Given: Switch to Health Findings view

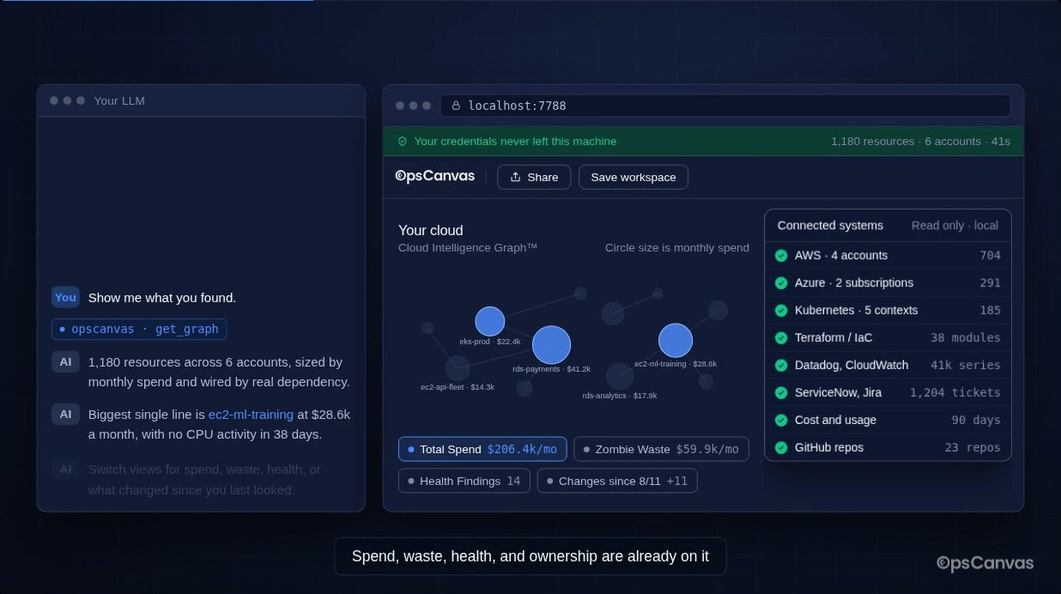Looking at the screenshot, I should (x=464, y=481).
